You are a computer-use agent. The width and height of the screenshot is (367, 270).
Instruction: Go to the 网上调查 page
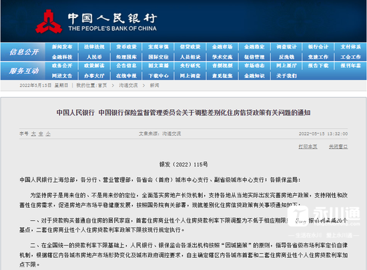(190, 76)
